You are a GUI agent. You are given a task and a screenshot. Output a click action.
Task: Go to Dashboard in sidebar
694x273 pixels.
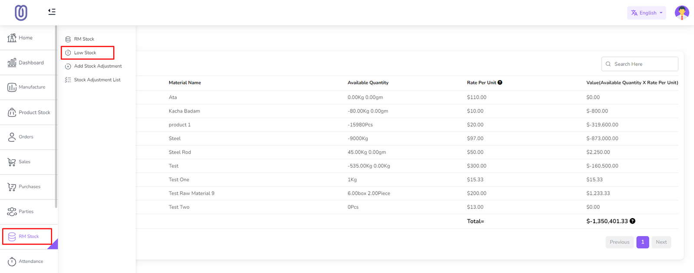click(31, 63)
